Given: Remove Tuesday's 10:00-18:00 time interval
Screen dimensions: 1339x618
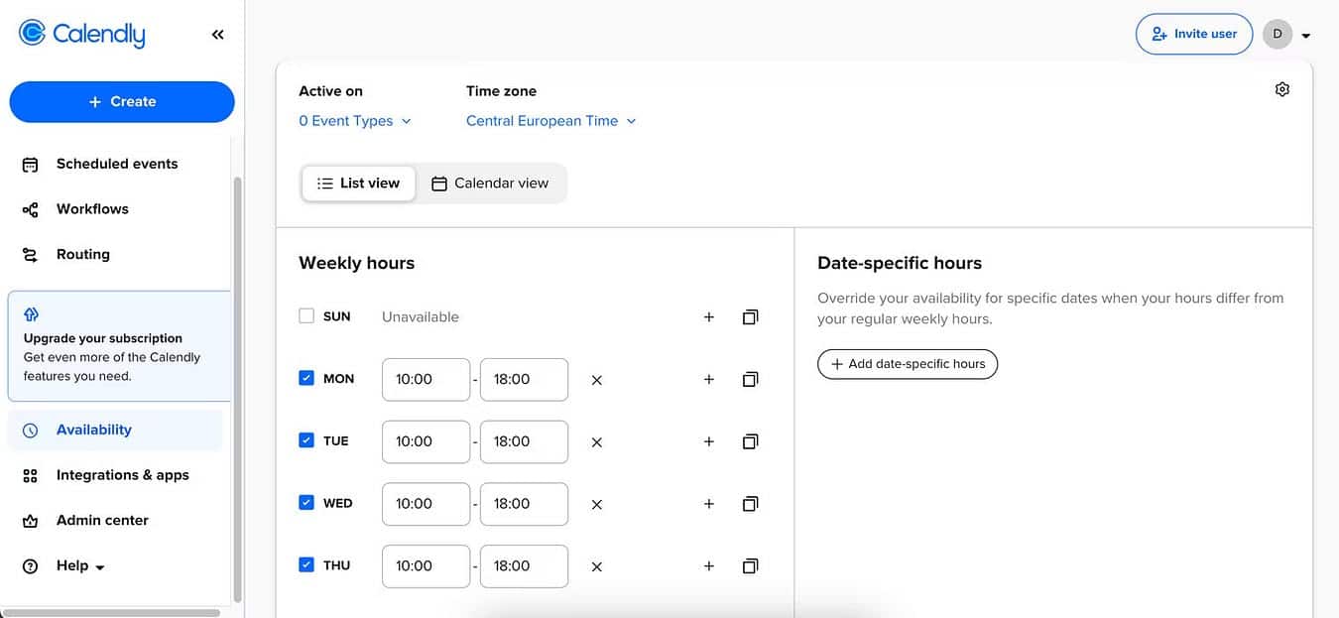Looking at the screenshot, I should (x=596, y=442).
